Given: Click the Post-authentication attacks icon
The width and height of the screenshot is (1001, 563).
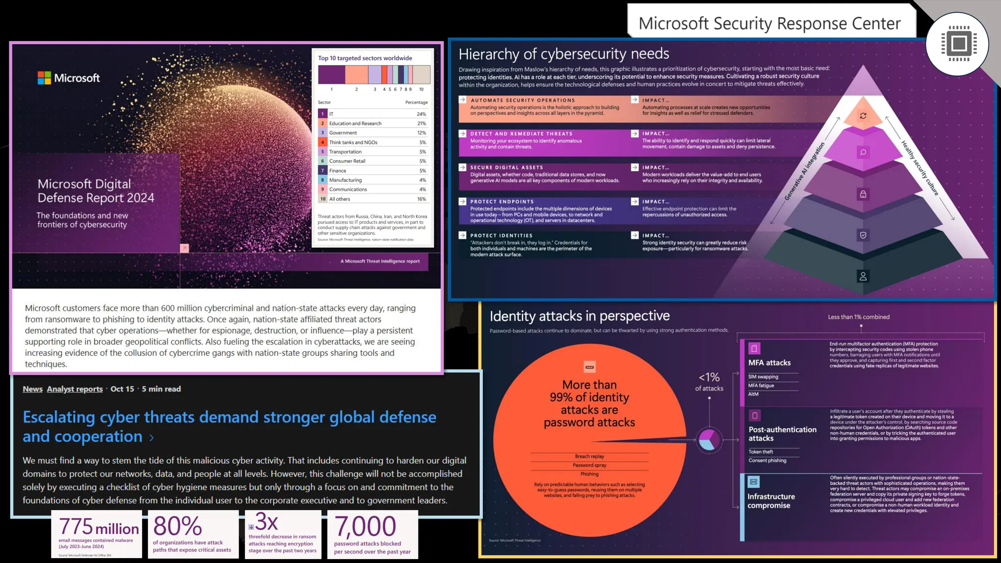Looking at the screenshot, I should coord(755,415).
